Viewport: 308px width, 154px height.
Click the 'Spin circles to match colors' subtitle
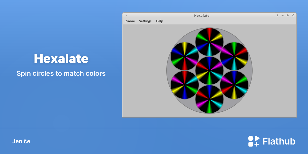coord(61,73)
